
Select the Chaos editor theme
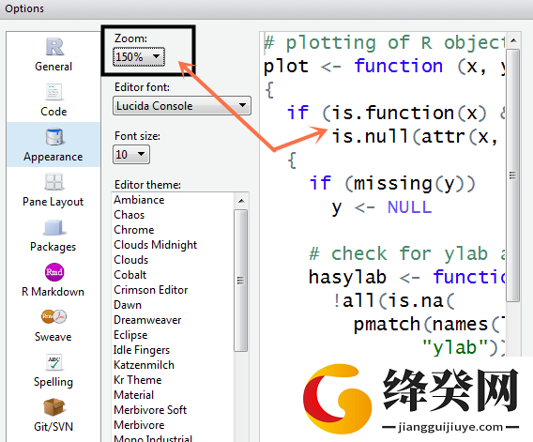[129, 215]
